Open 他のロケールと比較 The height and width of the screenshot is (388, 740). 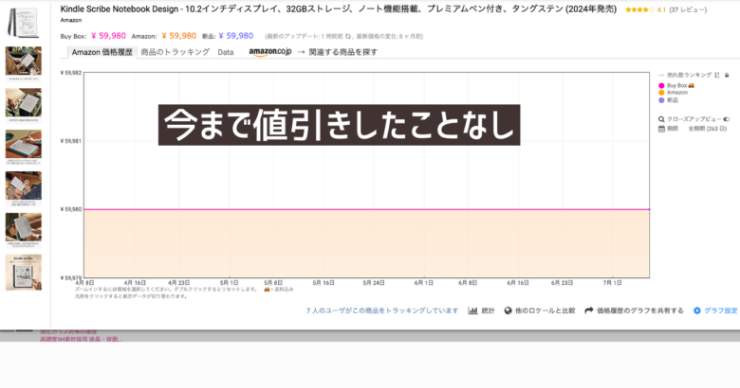point(546,310)
